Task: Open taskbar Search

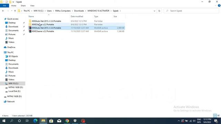Action: point(12,121)
